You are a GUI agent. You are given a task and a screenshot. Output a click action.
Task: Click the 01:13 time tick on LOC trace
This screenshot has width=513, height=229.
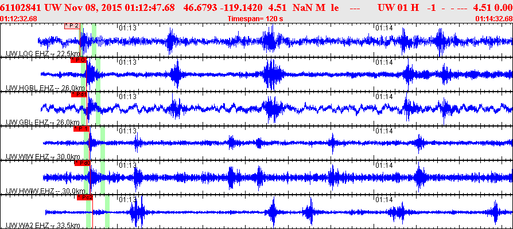[127, 28]
